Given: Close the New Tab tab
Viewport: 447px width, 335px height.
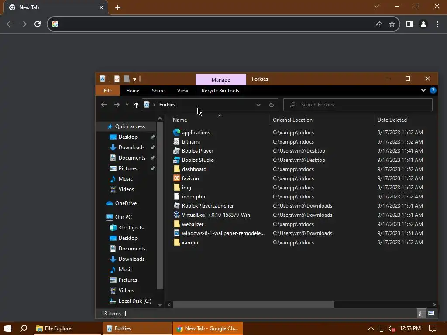Looking at the screenshot, I should [x=101, y=7].
